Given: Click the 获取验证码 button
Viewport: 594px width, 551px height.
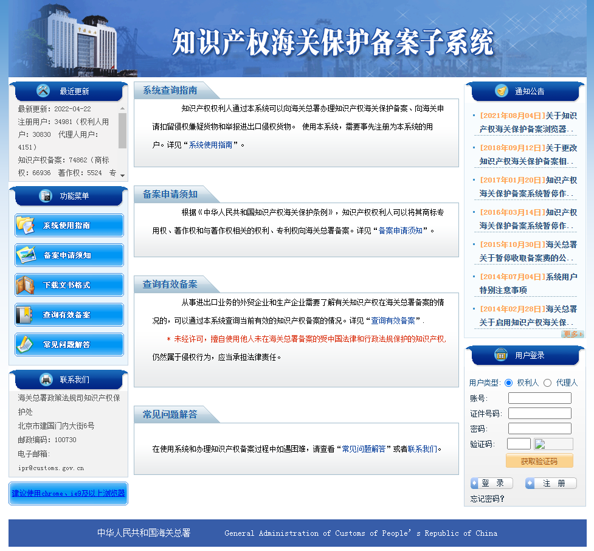Looking at the screenshot, I should (x=539, y=460).
